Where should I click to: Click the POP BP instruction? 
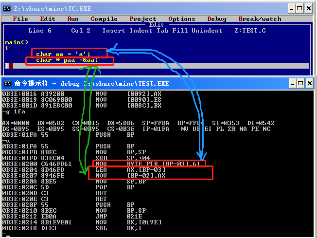click(x=115, y=187)
